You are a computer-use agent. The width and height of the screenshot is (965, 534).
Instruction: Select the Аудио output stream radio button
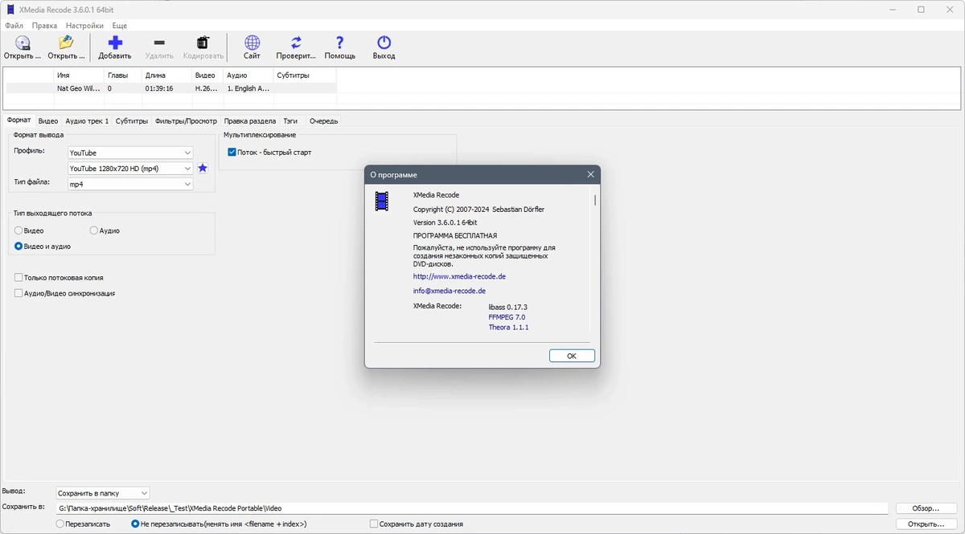(93, 230)
